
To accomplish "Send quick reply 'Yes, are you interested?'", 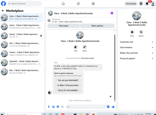I will (x=68, y=80).
